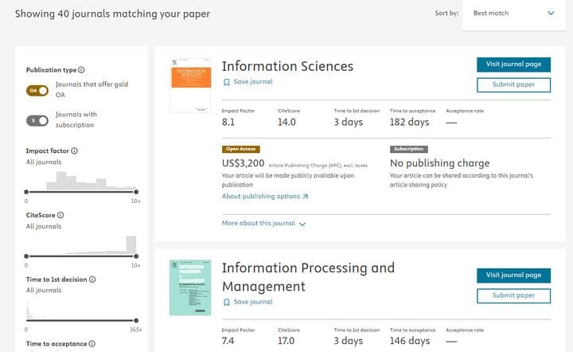This screenshot has width=573, height=352.
Task: Select Impact Factor value 7.4
Action: 228,341
